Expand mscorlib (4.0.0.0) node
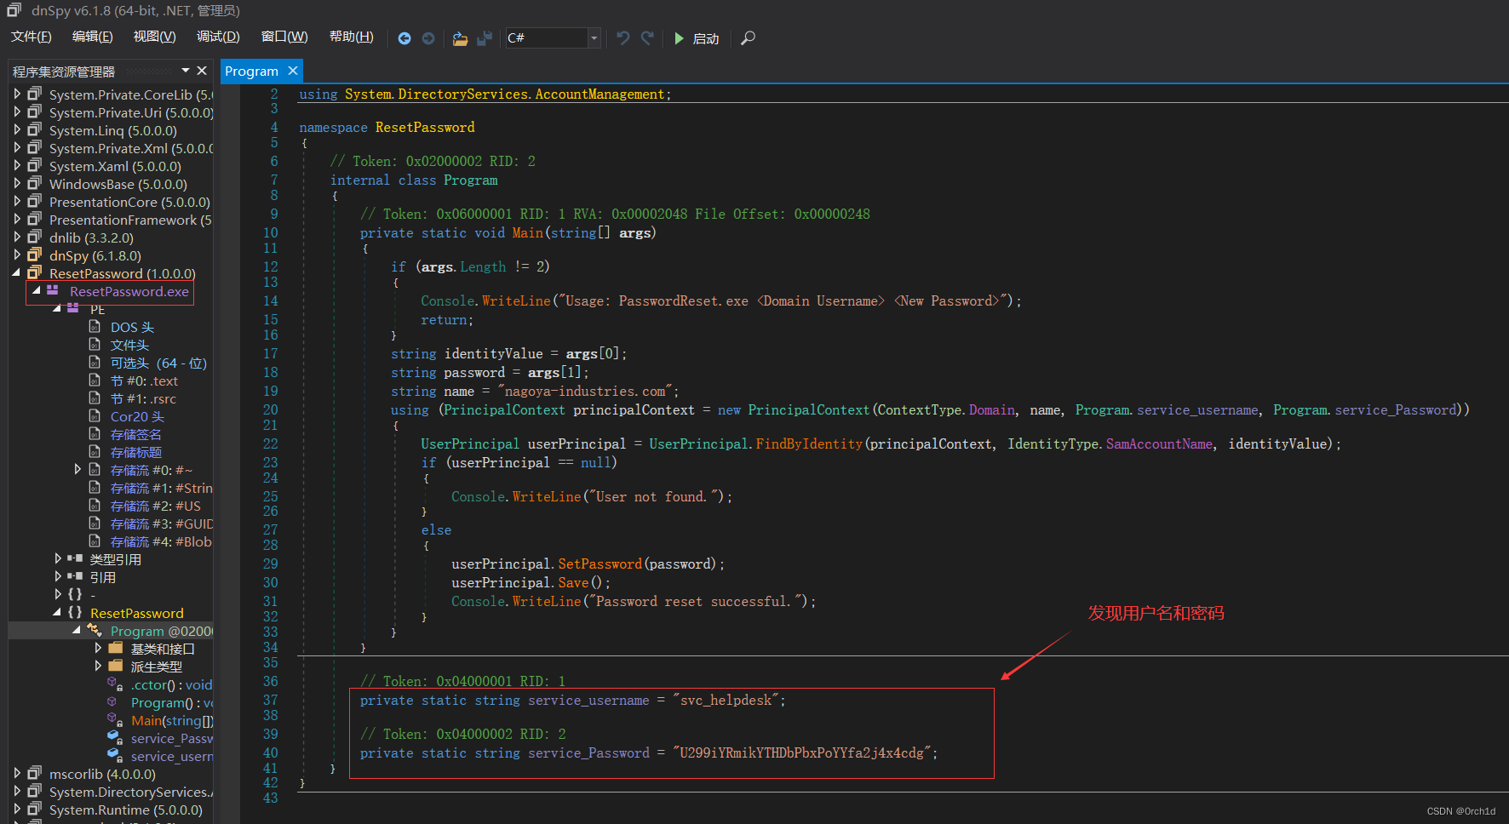The width and height of the screenshot is (1509, 824). click(x=17, y=774)
